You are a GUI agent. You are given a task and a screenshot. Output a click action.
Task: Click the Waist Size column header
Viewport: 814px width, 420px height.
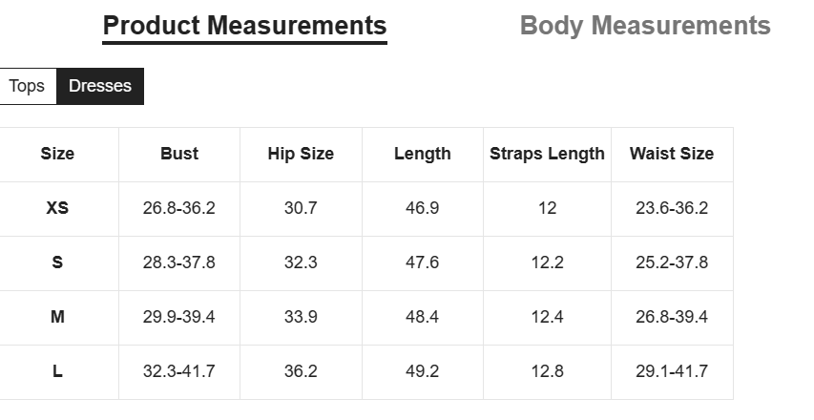coord(672,154)
